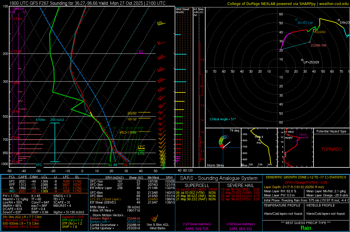Click the surface dewpoint value 62
The image size is (350, 232).
click(x=110, y=165)
